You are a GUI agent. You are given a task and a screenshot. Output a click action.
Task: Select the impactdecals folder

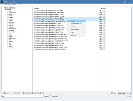(x=13, y=29)
